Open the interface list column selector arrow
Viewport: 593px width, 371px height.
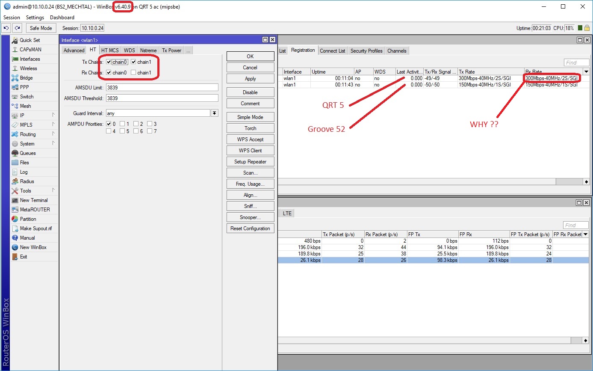[585, 234]
